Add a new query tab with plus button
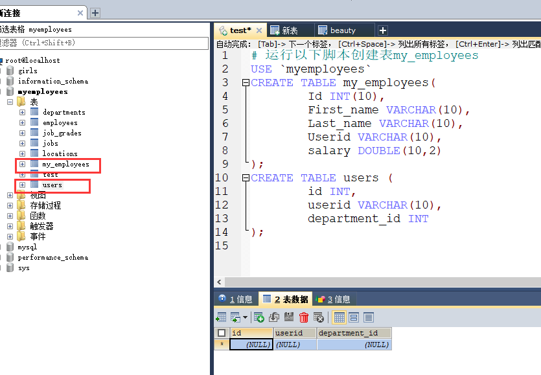Image resolution: width=541 pixels, height=375 pixels. pyautogui.click(x=383, y=30)
